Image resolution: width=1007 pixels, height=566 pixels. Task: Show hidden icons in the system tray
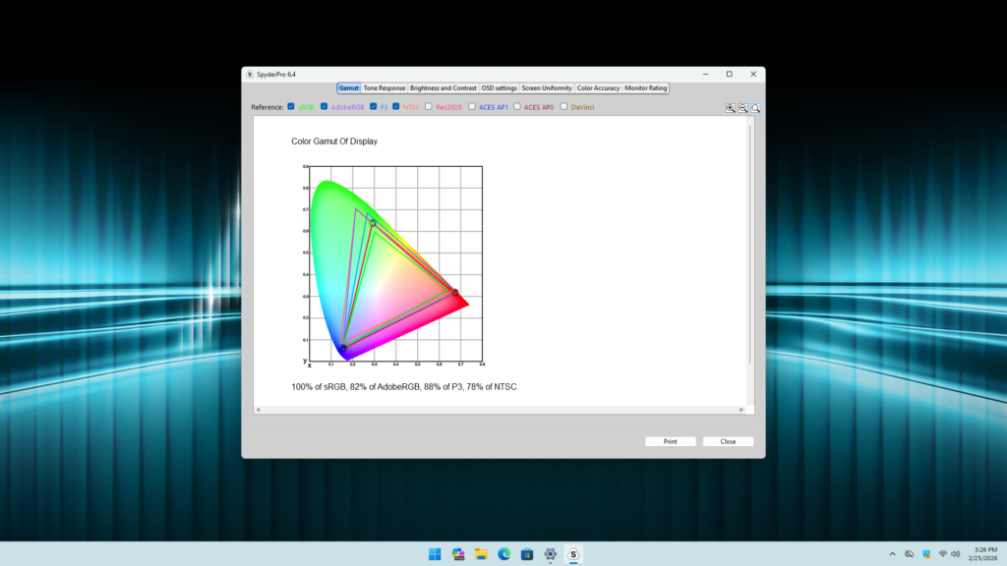pyautogui.click(x=892, y=554)
